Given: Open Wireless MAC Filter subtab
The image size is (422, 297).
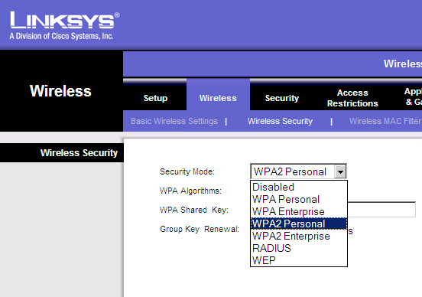Looking at the screenshot, I should [x=385, y=121].
